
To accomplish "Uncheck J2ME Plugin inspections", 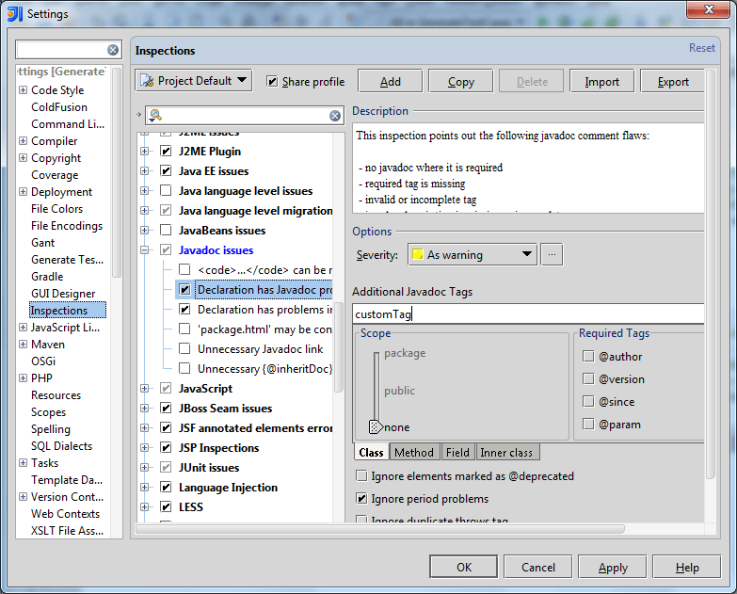I will tap(166, 151).
